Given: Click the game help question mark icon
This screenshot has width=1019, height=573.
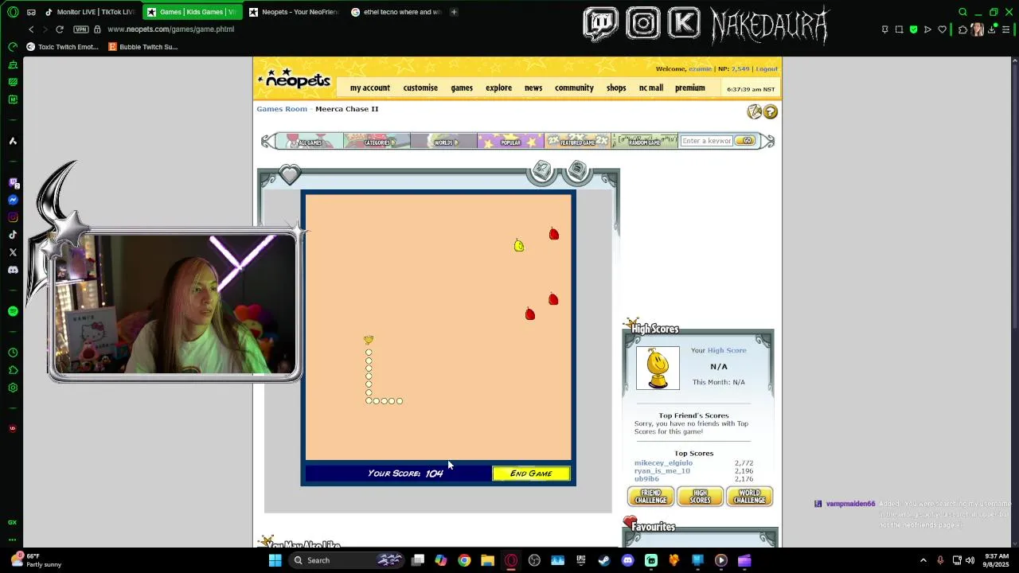Looking at the screenshot, I should (771, 112).
